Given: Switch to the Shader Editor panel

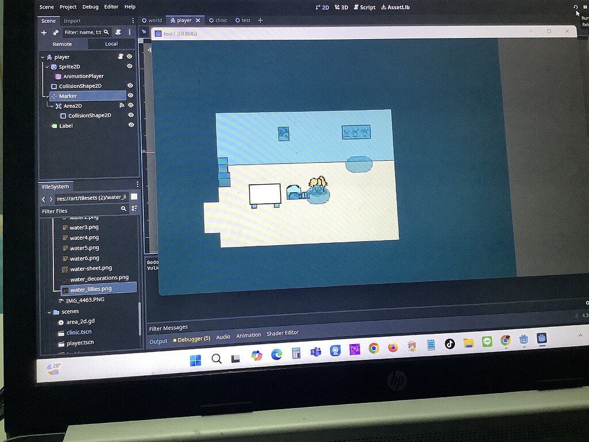Looking at the screenshot, I should 284,333.
